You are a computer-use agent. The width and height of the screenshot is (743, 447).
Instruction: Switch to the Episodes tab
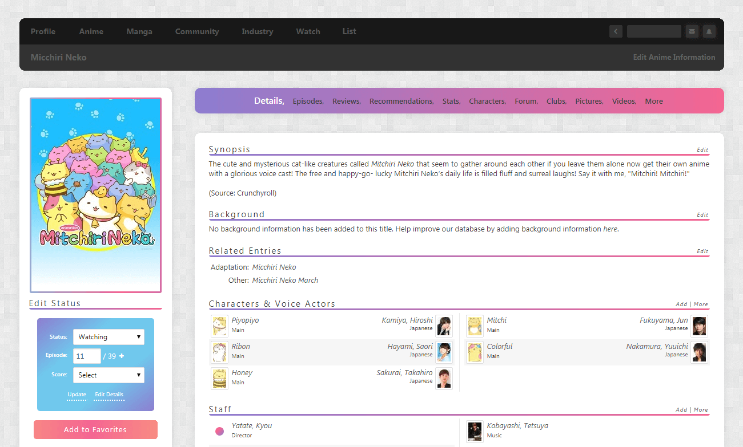(307, 101)
